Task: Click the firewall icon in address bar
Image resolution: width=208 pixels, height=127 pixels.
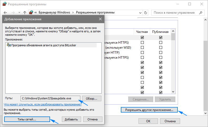Action: click(x=31, y=12)
